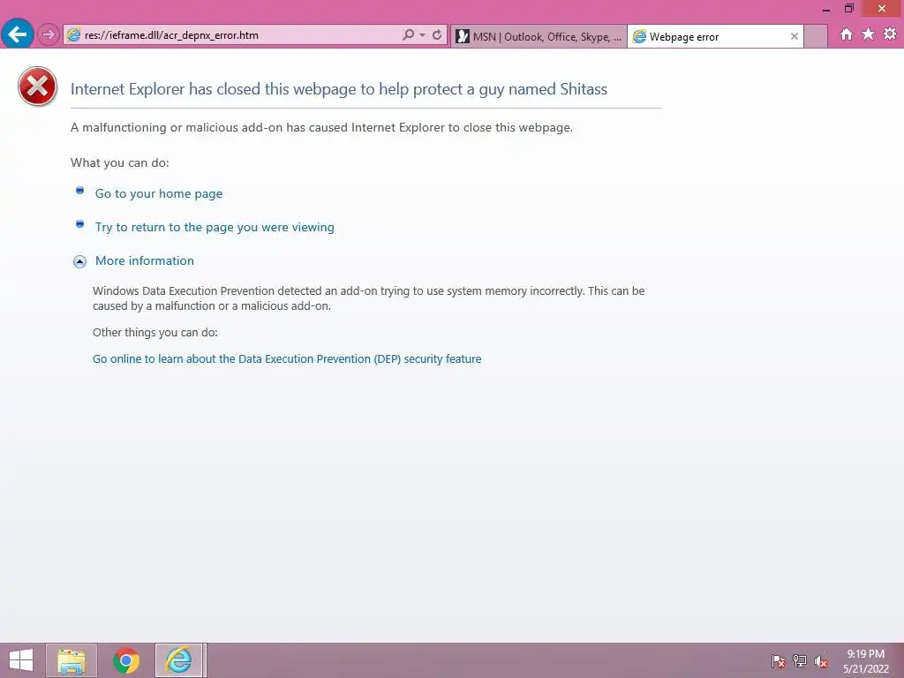904x678 pixels.
Task: Open the Tools gear icon
Action: pos(890,34)
